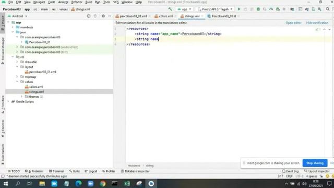Expand the manifests folder
The image size is (334, 188).
(x=13, y=27)
